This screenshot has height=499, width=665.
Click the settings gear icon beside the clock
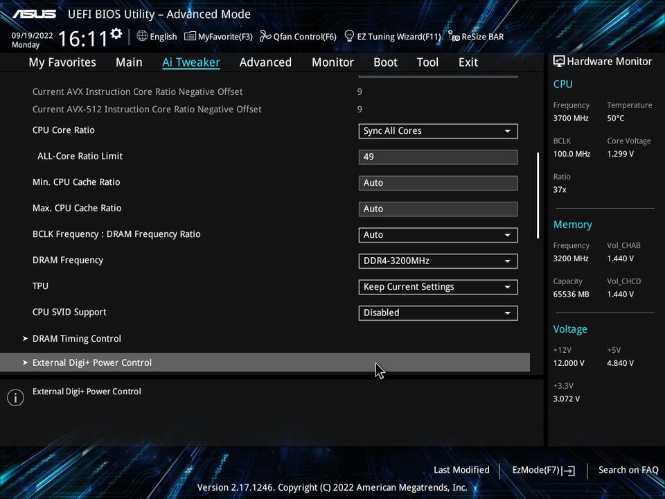pos(116,34)
